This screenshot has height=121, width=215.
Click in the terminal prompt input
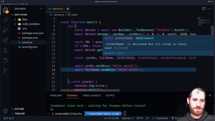125,114
